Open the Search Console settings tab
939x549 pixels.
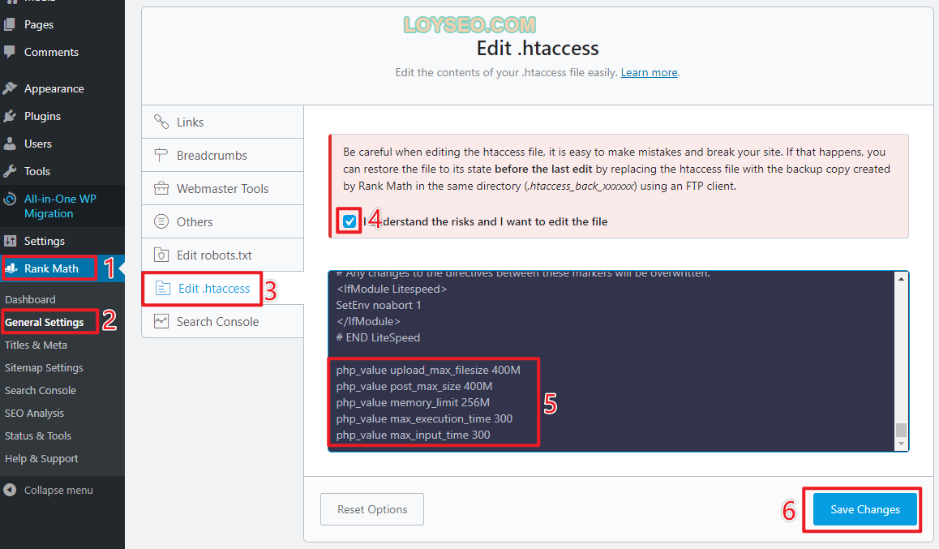[223, 321]
